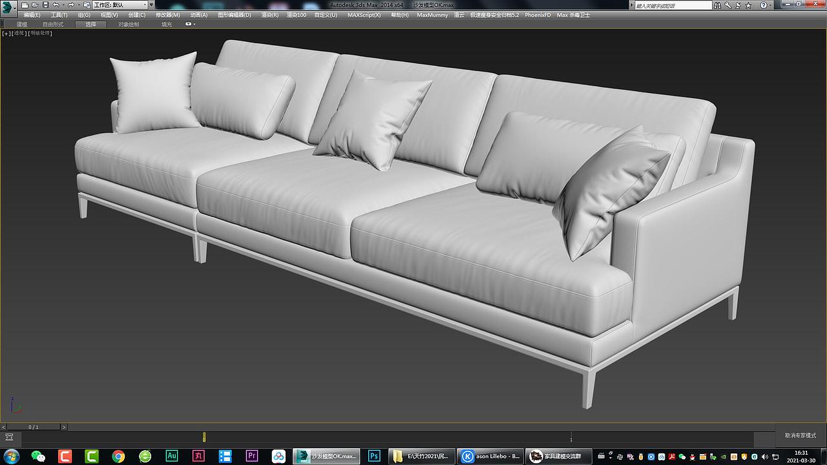The width and height of the screenshot is (827, 465).
Task: Open the redo history dropdown arrow
Action: pos(79,5)
